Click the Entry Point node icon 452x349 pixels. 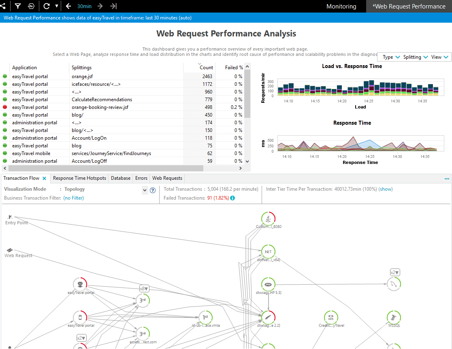(11, 217)
